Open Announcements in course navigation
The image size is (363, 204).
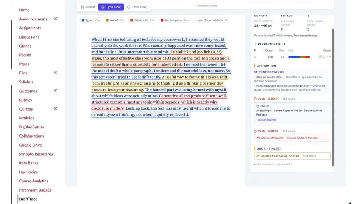(x=33, y=19)
